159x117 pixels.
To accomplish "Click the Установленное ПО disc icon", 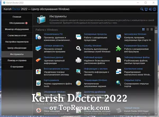I will pyautogui.click(x=38, y=37).
